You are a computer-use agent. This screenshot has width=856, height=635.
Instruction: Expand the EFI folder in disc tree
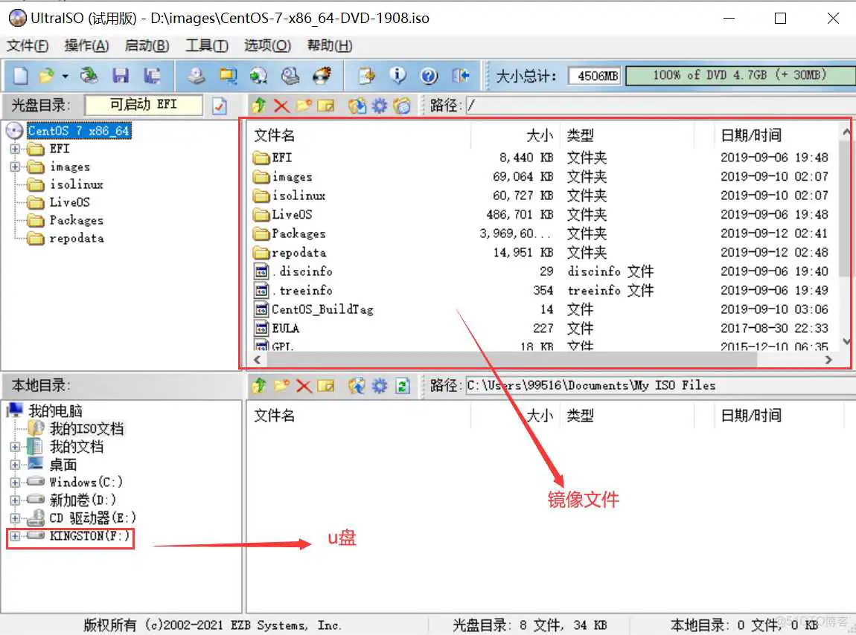(x=15, y=149)
